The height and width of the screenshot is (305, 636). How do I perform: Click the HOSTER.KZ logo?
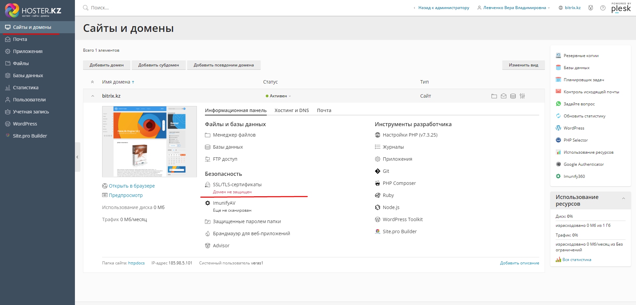pos(33,10)
